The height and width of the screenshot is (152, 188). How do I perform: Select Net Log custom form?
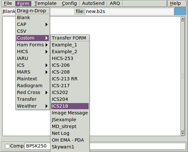click(70, 133)
